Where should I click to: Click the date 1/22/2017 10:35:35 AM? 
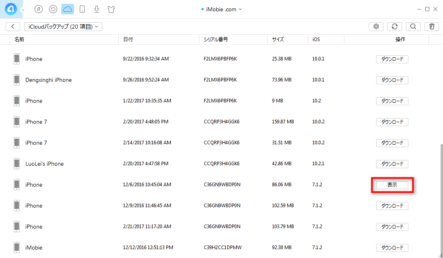coord(147,101)
